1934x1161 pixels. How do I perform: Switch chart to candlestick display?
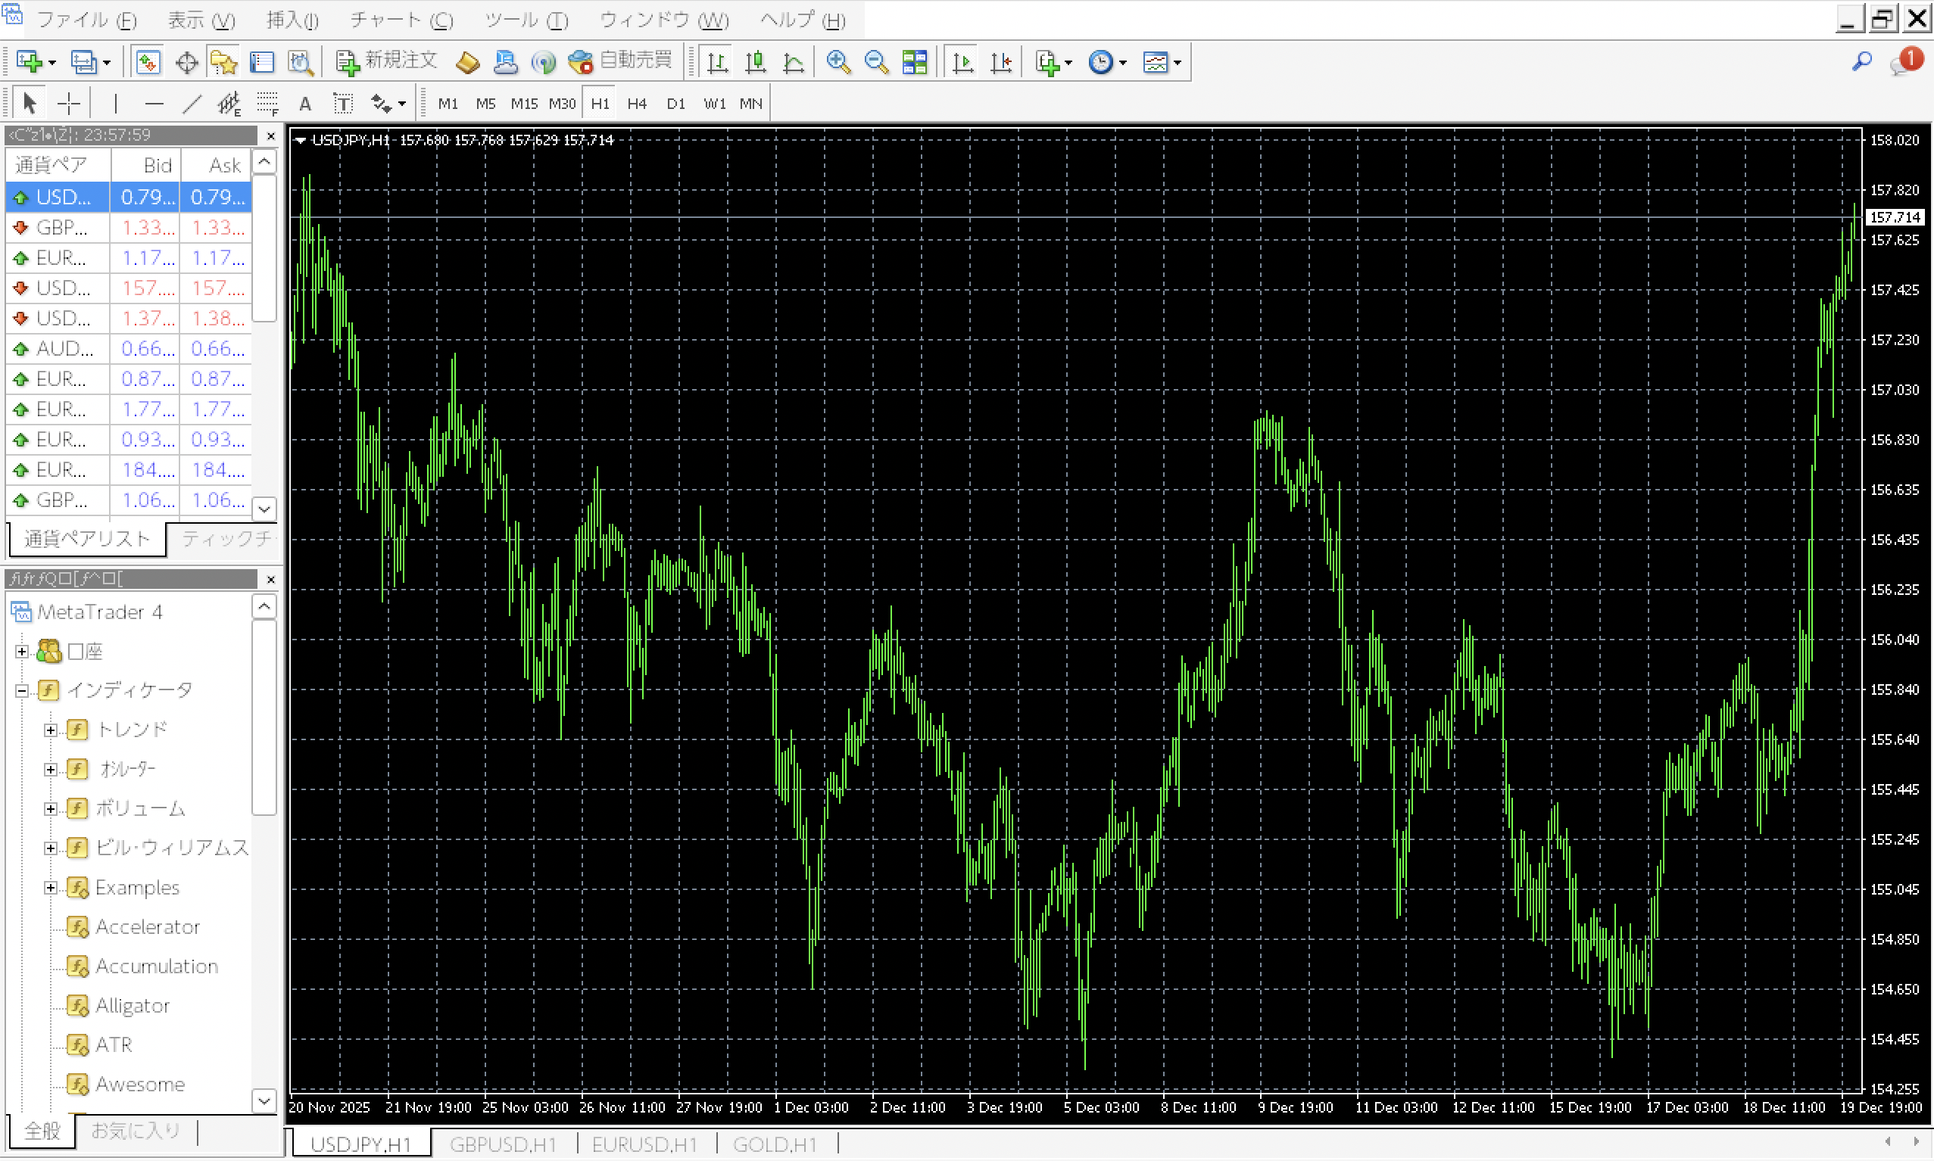[x=755, y=62]
